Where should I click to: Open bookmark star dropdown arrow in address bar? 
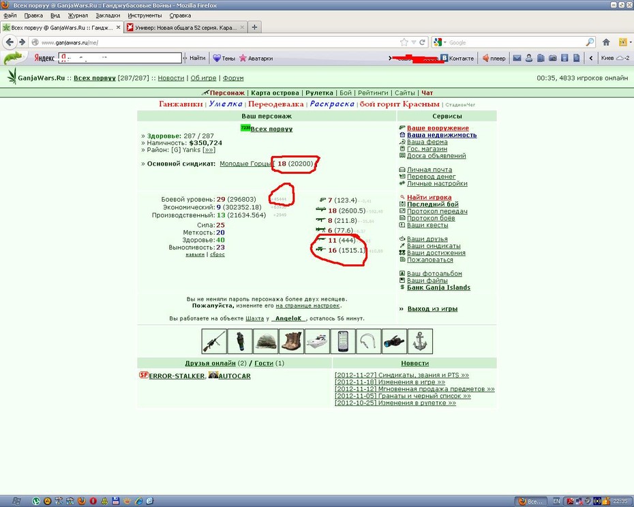[x=414, y=42]
